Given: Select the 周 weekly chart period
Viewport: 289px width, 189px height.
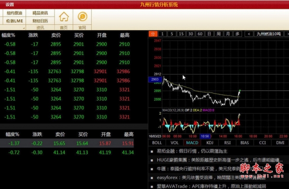Looking at the screenshot, I should coord(219,34).
